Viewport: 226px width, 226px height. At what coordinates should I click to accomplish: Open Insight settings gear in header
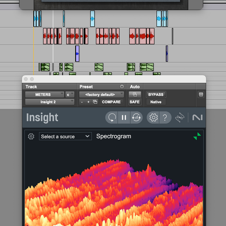click(153, 118)
